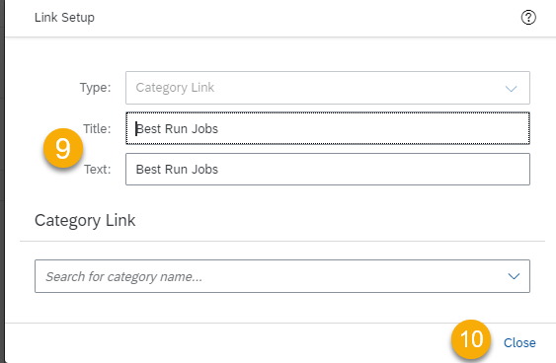Click the Link Setup dialog title
The width and height of the screenshot is (556, 363).
click(x=64, y=18)
